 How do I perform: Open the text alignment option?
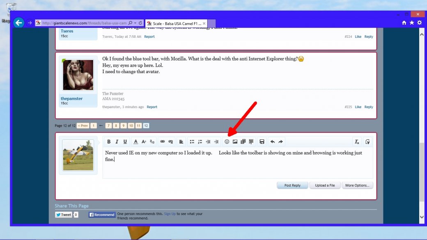181,141
